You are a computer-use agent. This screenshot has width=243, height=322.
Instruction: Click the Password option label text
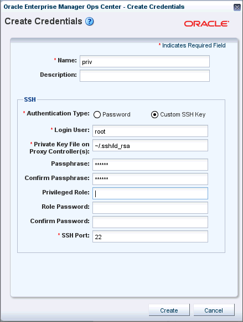pyautogui.click(x=116, y=114)
